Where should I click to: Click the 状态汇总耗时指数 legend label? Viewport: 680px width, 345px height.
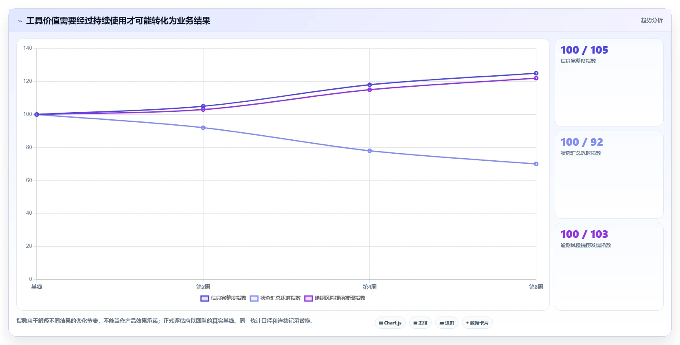pyautogui.click(x=281, y=298)
